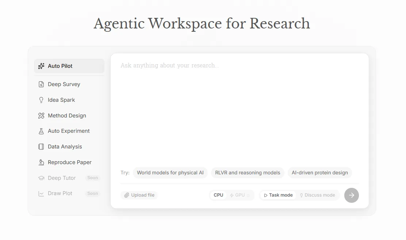Click the Auto Pilot sparkle icon

41,66
